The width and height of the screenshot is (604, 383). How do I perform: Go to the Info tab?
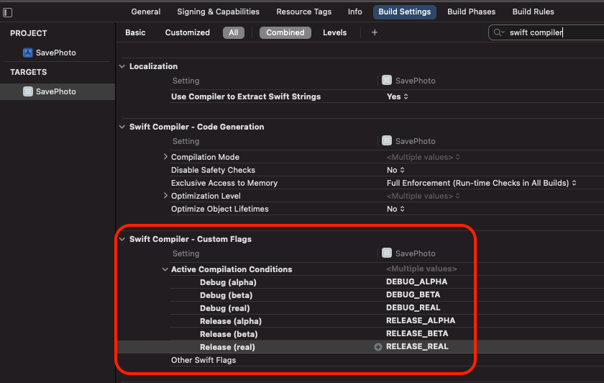click(x=354, y=12)
